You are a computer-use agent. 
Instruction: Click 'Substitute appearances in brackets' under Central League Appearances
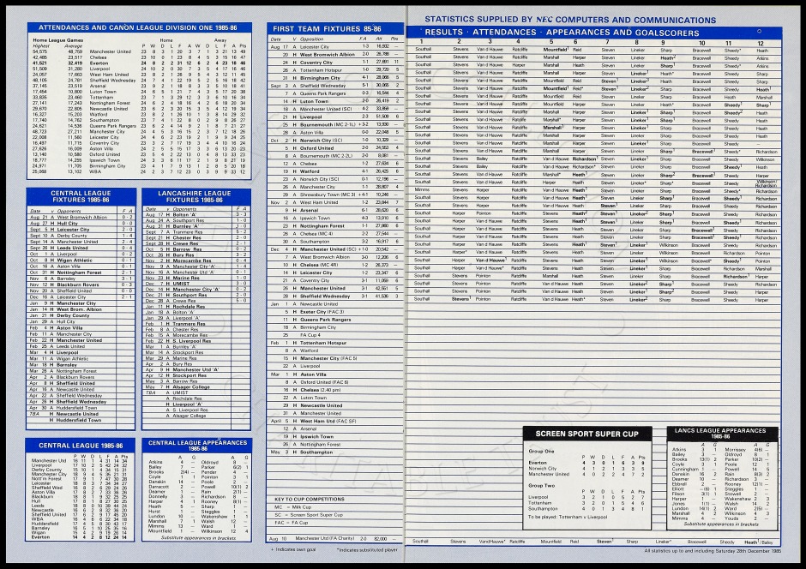[197, 537]
